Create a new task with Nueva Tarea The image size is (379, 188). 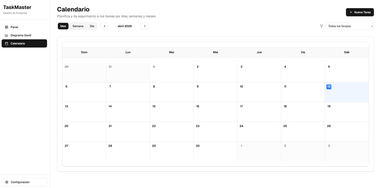point(360,12)
